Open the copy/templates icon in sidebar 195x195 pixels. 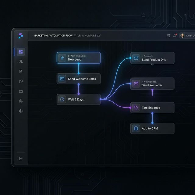21,81
